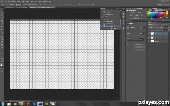Change screen mode icon in toolbar
170x106 pixels.
click(x=2, y=72)
